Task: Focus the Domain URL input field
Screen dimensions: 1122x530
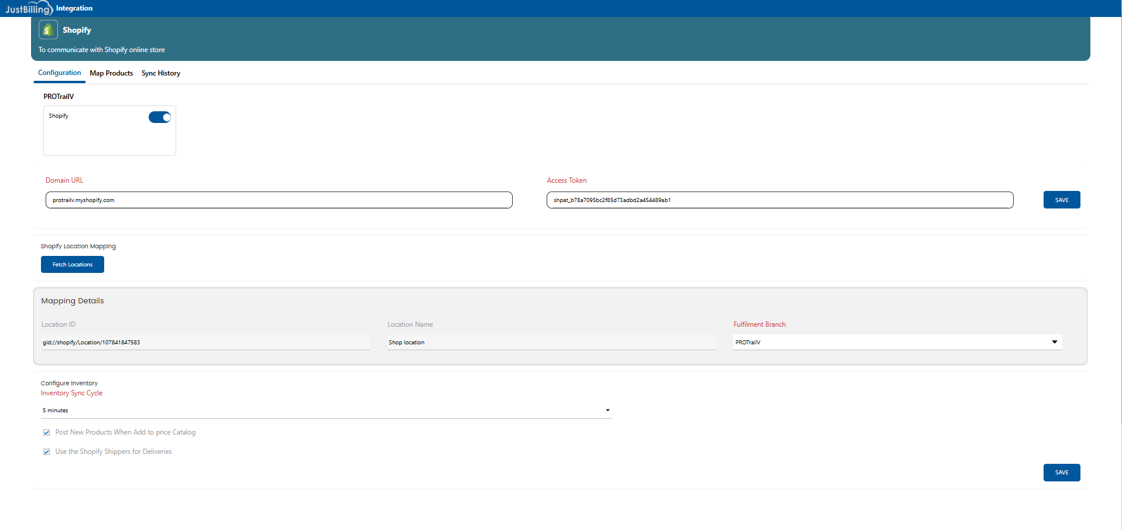Action: (279, 200)
